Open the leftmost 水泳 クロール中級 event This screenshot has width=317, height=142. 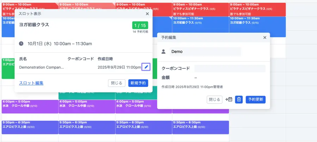point(30,106)
